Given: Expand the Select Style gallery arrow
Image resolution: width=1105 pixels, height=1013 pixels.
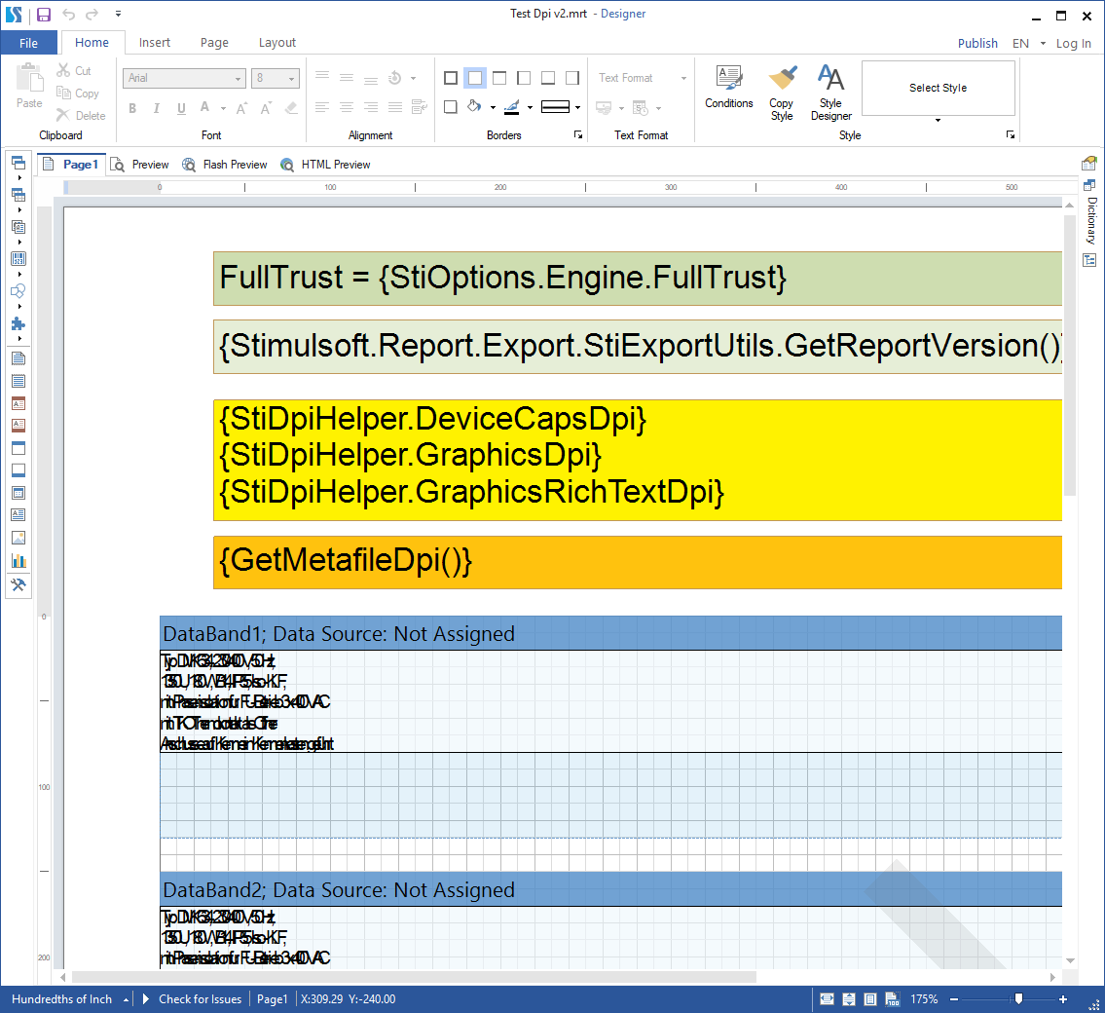Looking at the screenshot, I should pyautogui.click(x=938, y=121).
